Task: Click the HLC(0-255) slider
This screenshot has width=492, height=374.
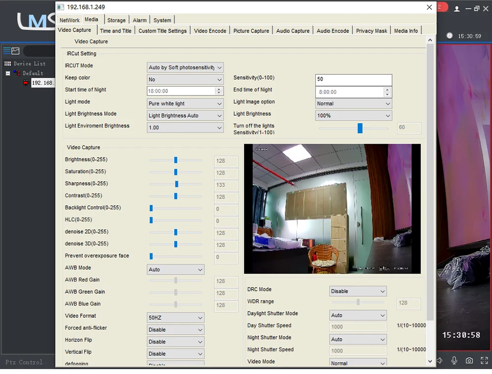Action: 176,220
